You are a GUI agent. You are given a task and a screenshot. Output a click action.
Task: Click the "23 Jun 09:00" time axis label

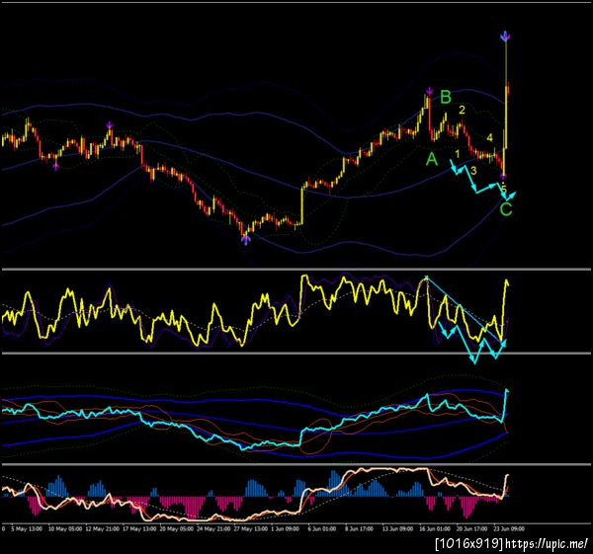(x=508, y=528)
